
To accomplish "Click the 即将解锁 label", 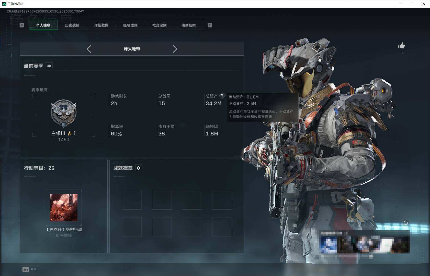I will point(64,235).
